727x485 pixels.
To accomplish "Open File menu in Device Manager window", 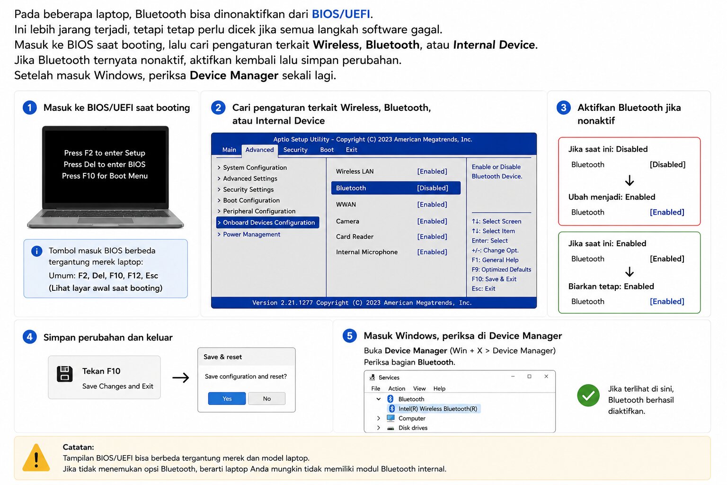I will click(x=376, y=388).
